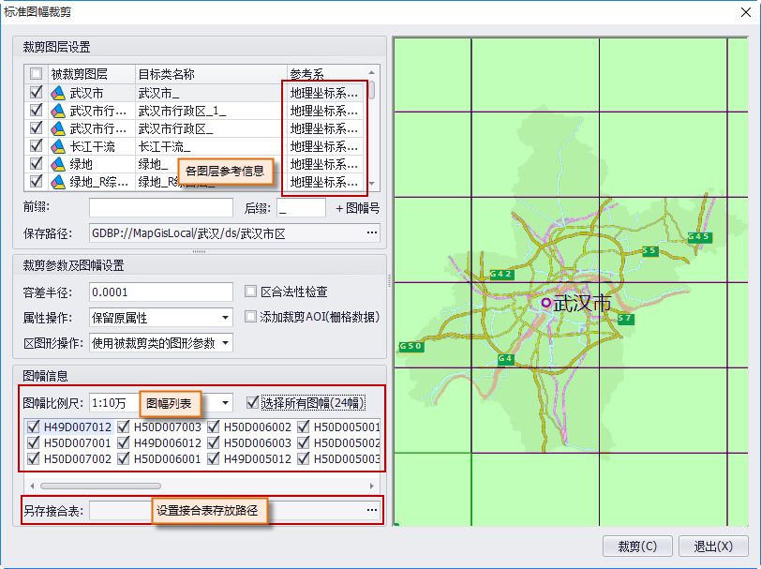Screen dimensions: 761x569
Task: Click the 绿地_R综... layer icon
Action: pos(58,182)
